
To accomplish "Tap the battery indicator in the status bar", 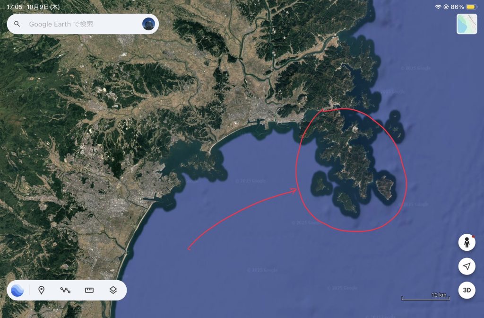I will 471,7.
